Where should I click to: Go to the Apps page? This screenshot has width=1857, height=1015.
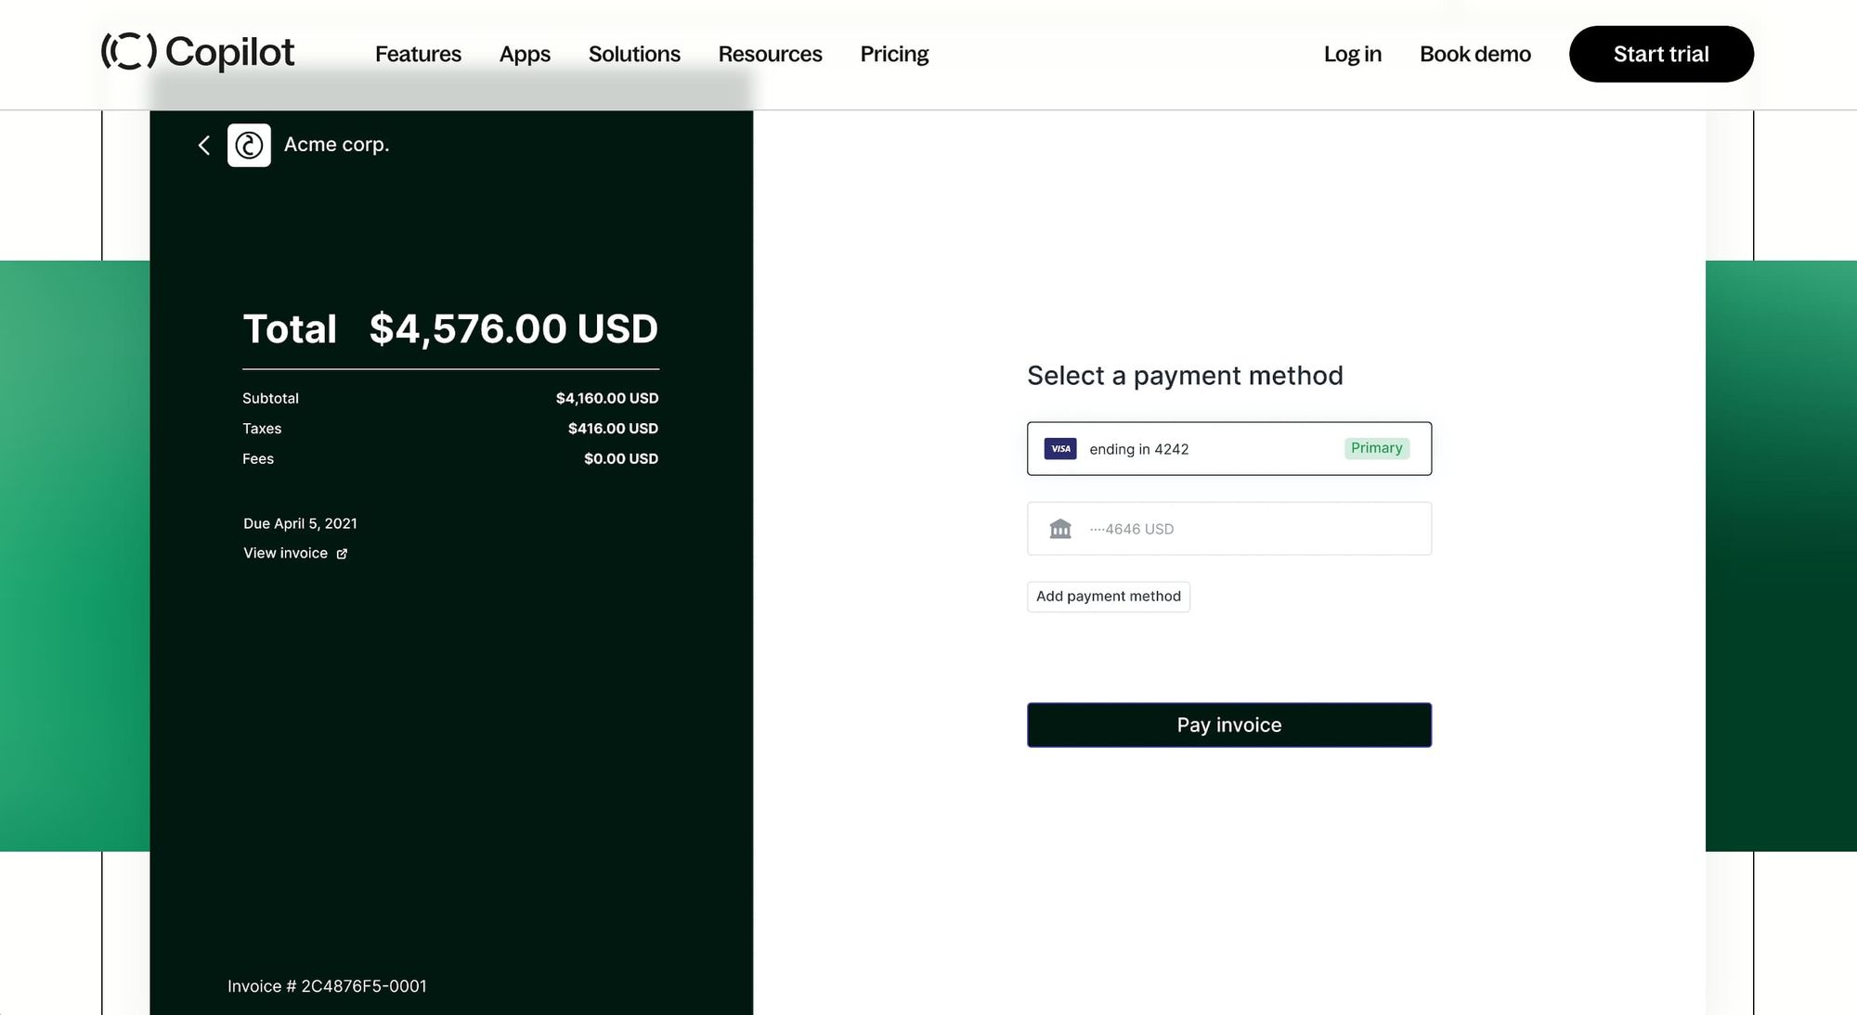tap(525, 54)
